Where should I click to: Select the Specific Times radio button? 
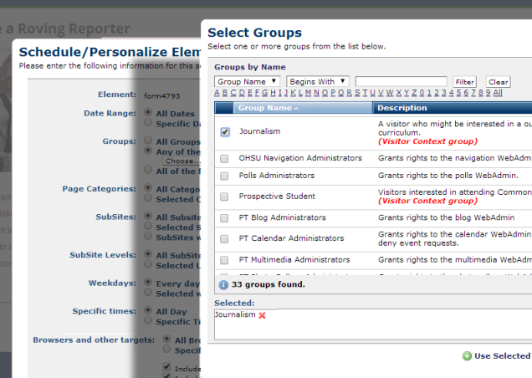click(148, 319)
